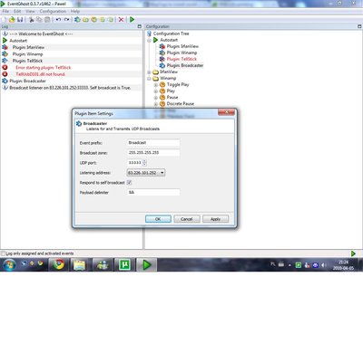This screenshot has height=344, width=363.
Task: Click the Redo toolbar icon
Action: coord(66,20)
